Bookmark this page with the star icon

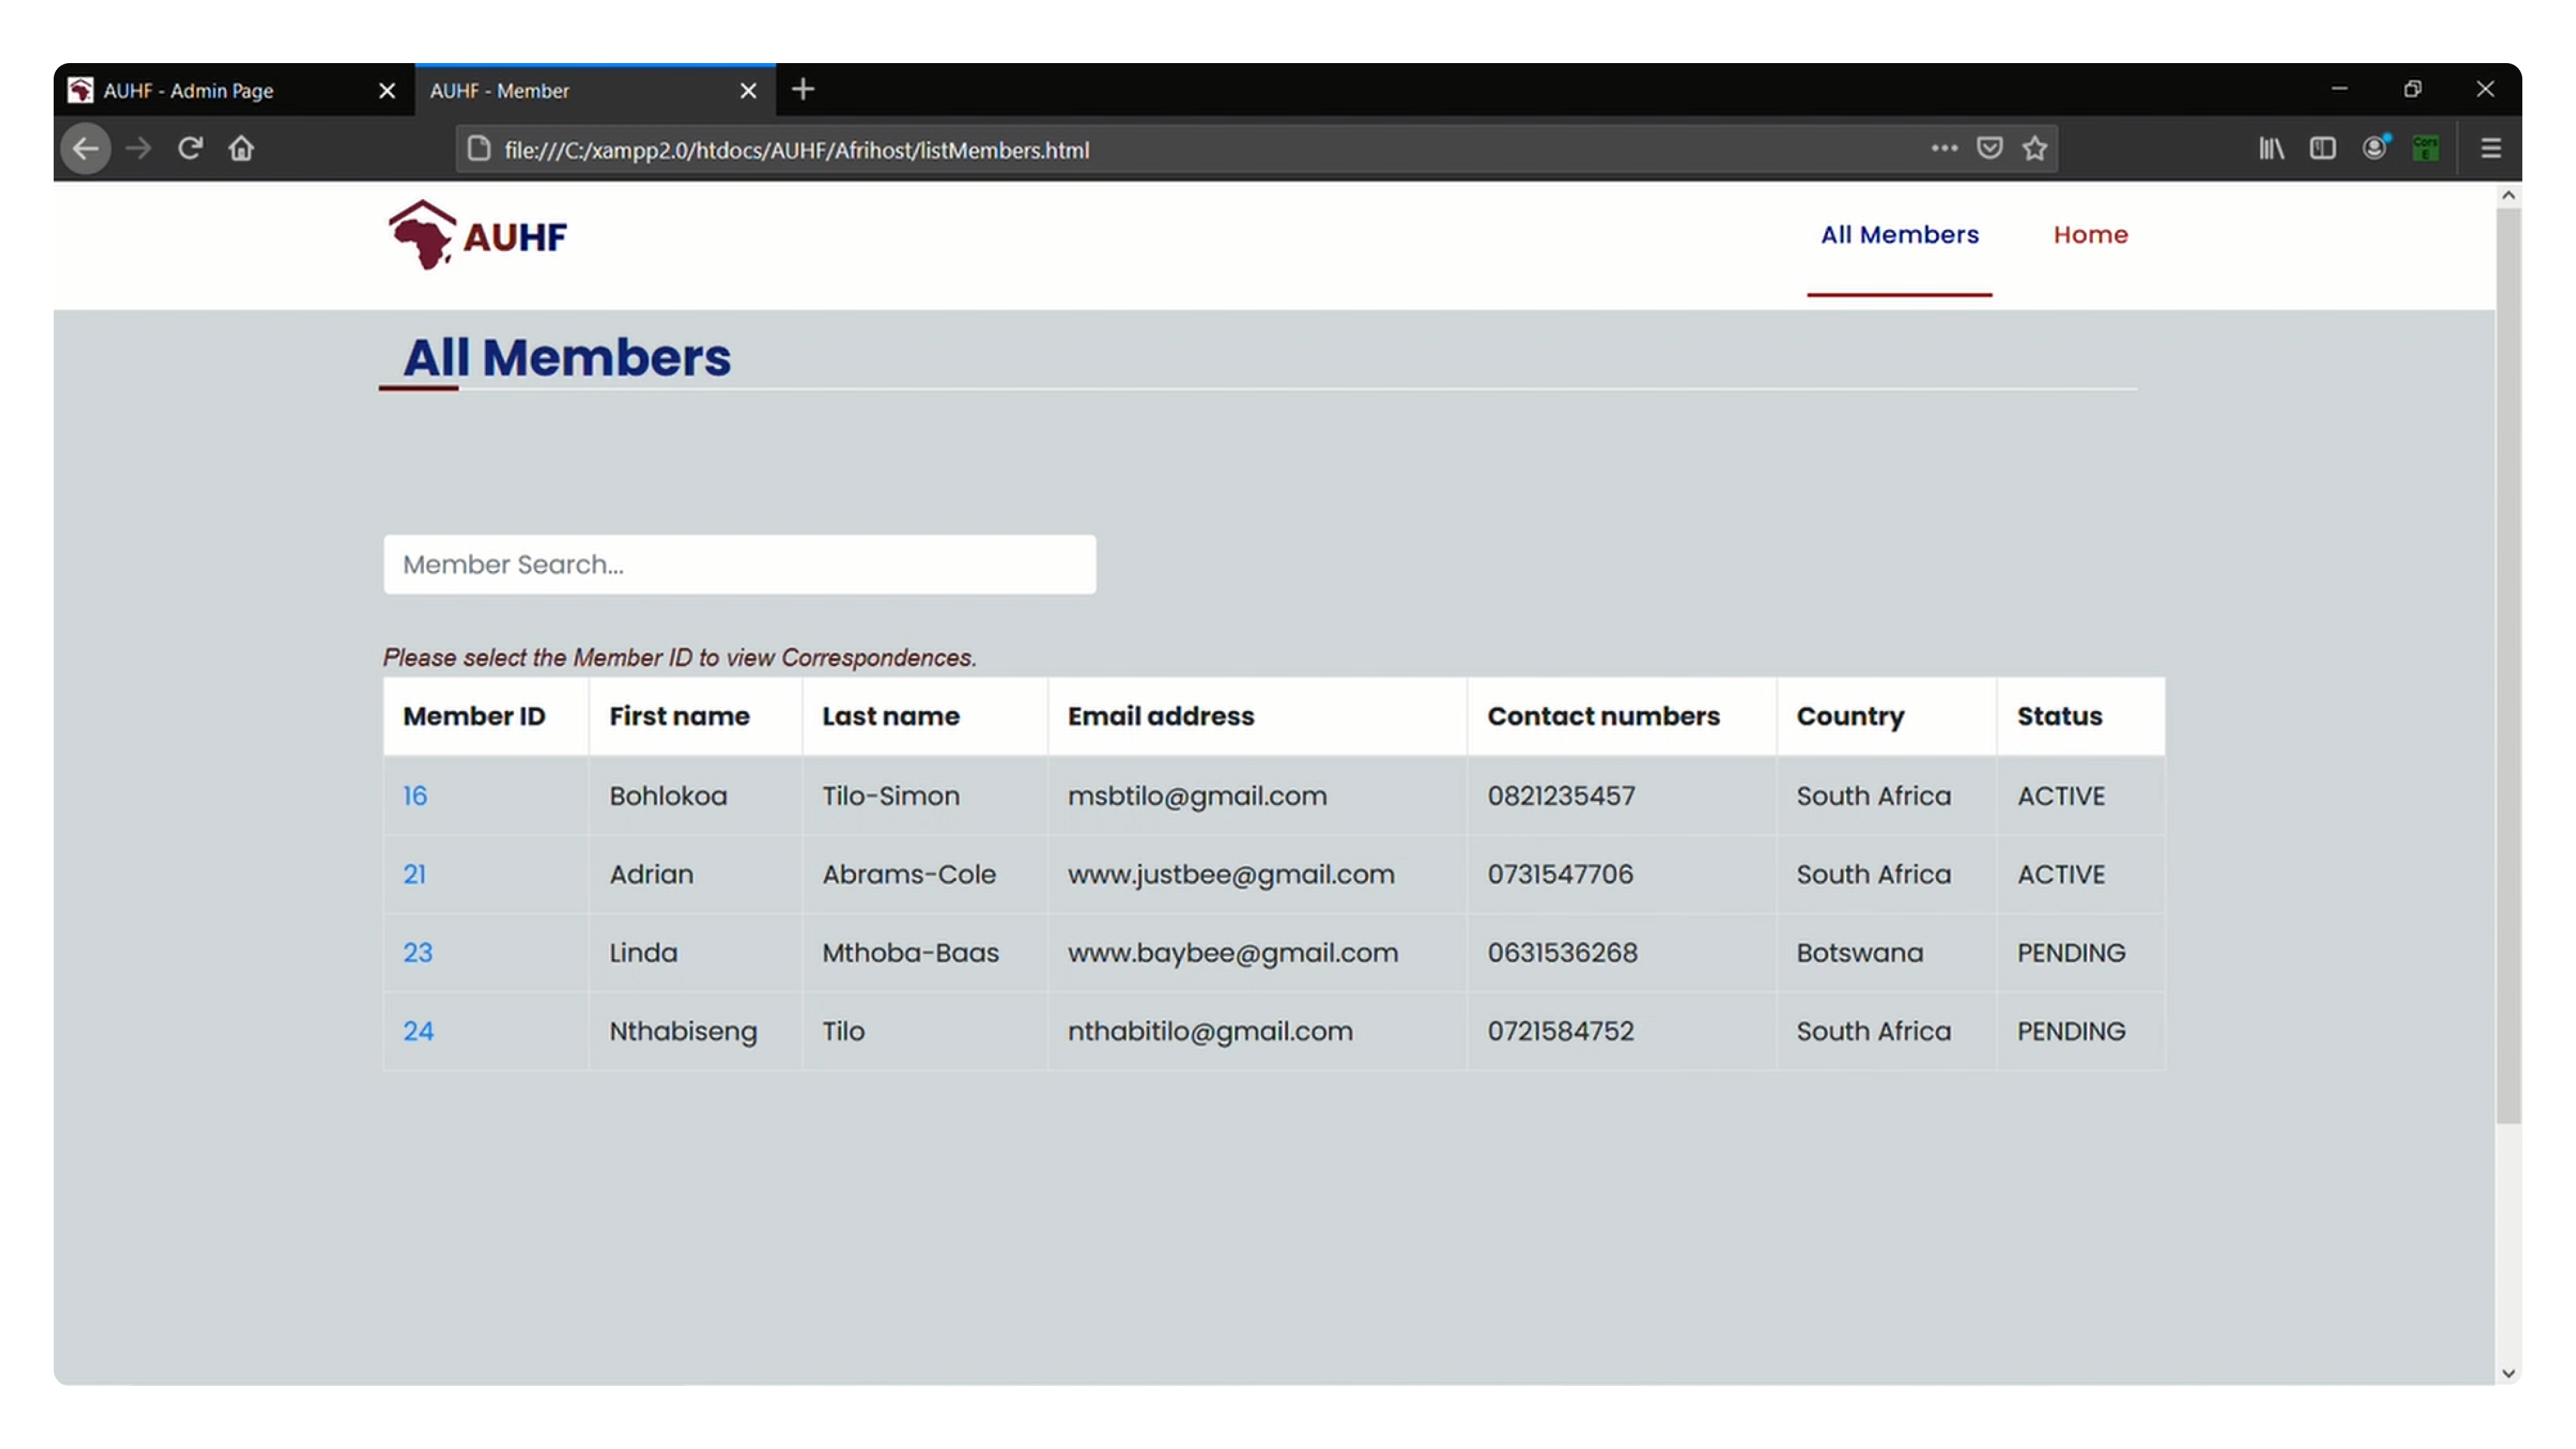click(2034, 148)
